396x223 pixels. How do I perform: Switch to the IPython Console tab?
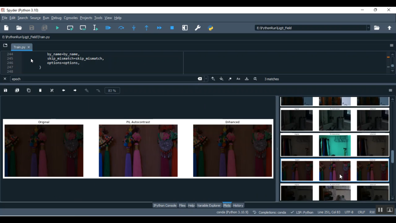[165, 205]
